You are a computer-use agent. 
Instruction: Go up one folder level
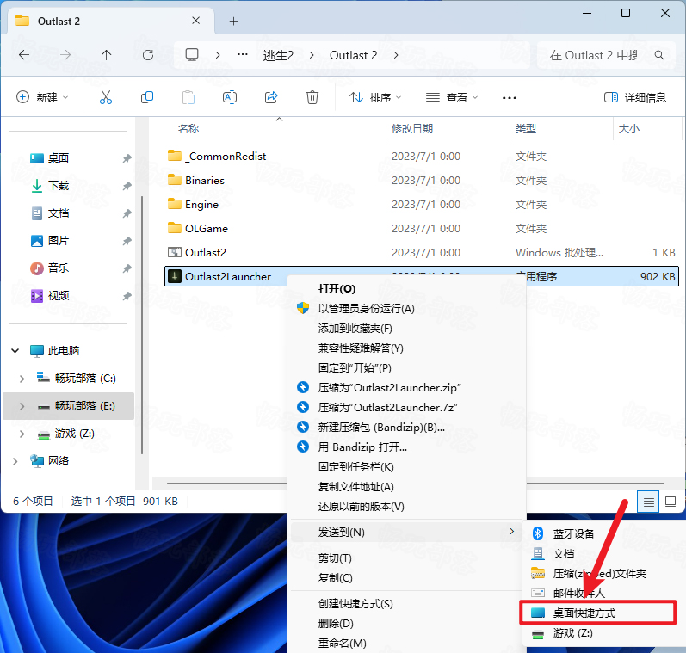[107, 55]
